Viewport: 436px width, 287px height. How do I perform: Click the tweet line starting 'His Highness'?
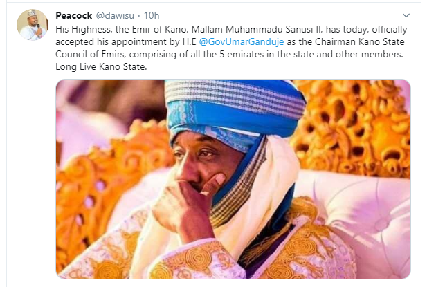231,30
